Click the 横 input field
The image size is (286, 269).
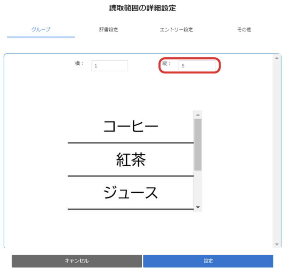109,66
